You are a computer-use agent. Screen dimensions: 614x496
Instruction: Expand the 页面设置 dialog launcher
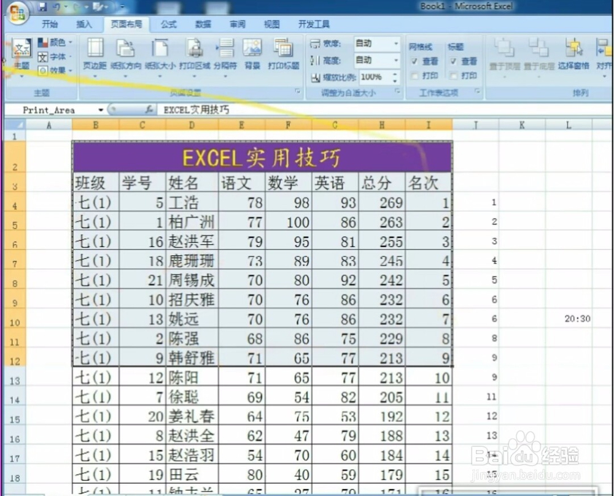[x=298, y=91]
